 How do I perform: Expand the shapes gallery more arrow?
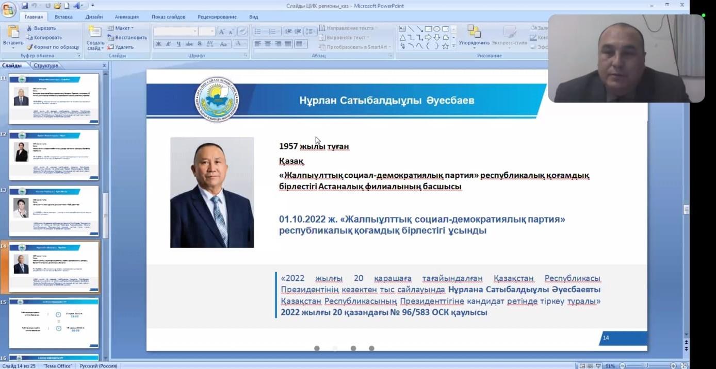tap(454, 46)
